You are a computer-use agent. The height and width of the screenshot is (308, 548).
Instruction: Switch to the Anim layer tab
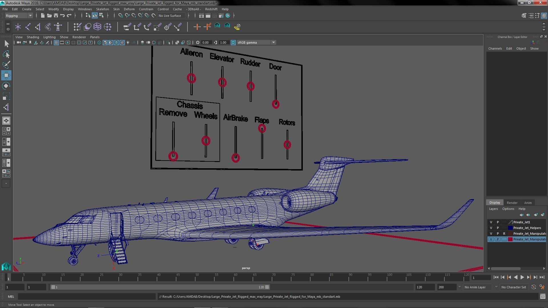528,203
